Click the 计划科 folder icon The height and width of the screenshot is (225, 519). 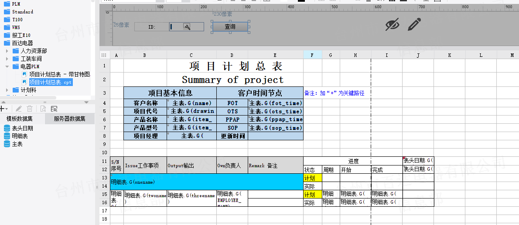[x=16, y=90]
